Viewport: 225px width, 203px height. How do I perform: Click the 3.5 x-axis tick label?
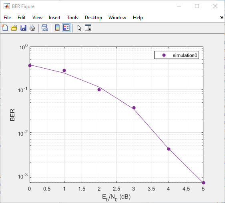tap(151, 189)
